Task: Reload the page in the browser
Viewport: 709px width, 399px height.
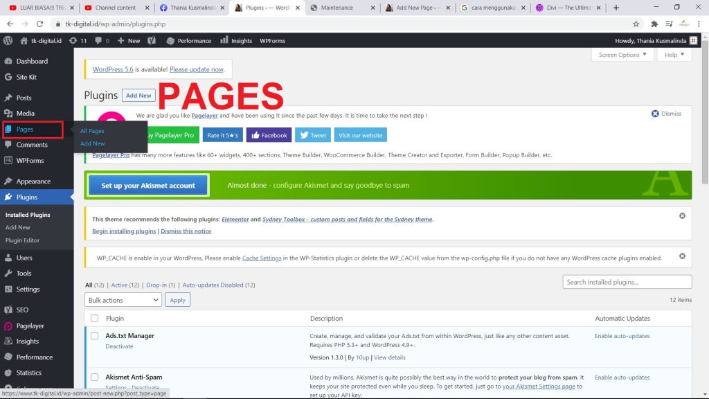Action: [39, 24]
